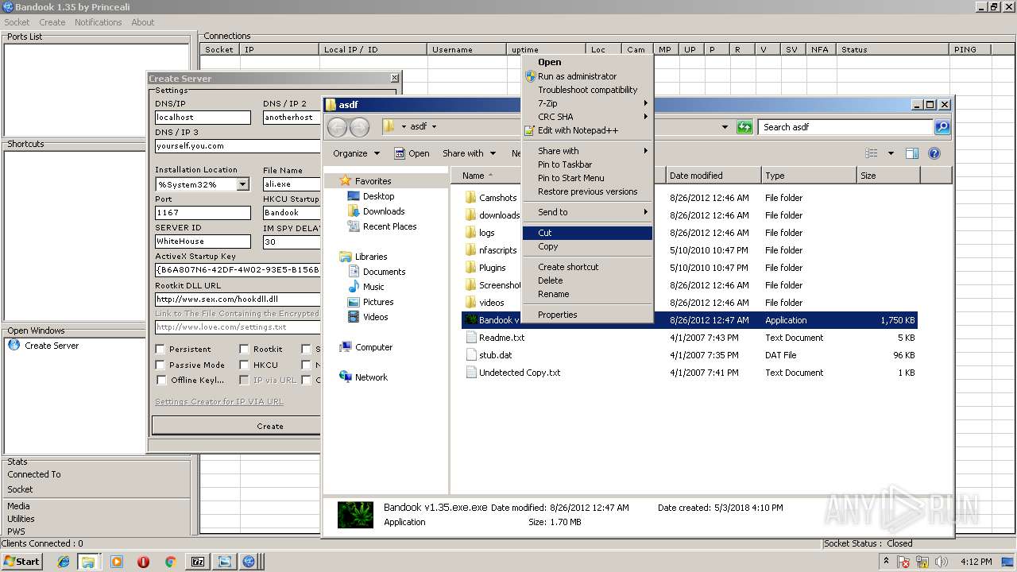Open the Socket menu in Bandook
Viewport: 1017px width, 572px height.
point(17,22)
